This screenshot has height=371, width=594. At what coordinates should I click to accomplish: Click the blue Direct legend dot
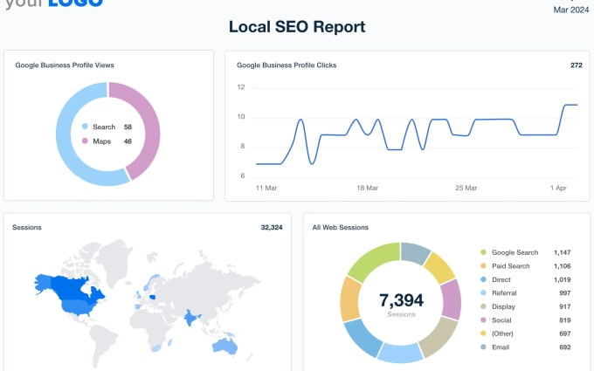click(482, 279)
